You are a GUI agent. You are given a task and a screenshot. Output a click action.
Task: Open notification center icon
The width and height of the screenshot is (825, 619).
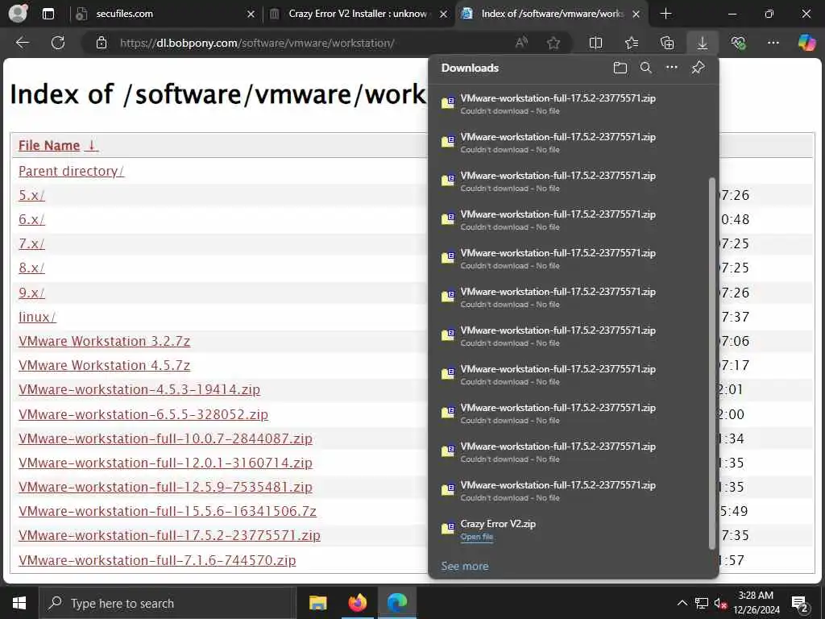(x=800, y=604)
